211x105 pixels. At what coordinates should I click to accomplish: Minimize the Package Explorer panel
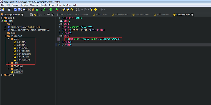[49, 15]
